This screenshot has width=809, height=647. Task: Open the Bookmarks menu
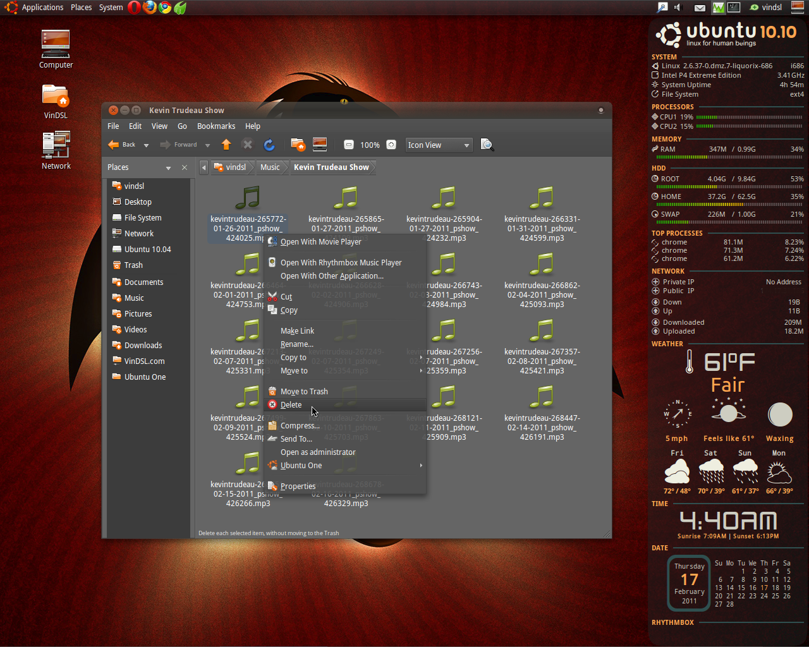point(216,126)
